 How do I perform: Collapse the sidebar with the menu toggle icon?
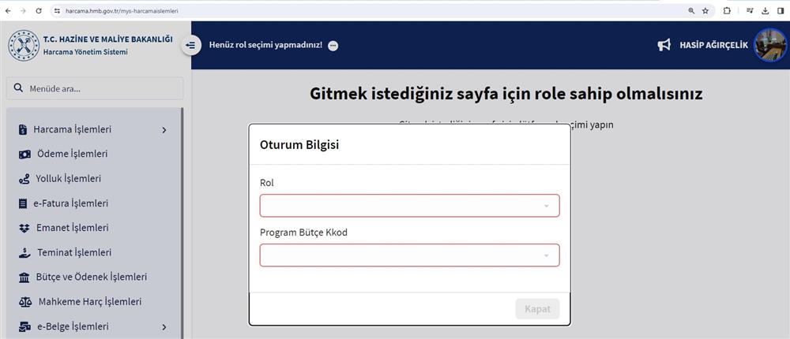(191, 45)
